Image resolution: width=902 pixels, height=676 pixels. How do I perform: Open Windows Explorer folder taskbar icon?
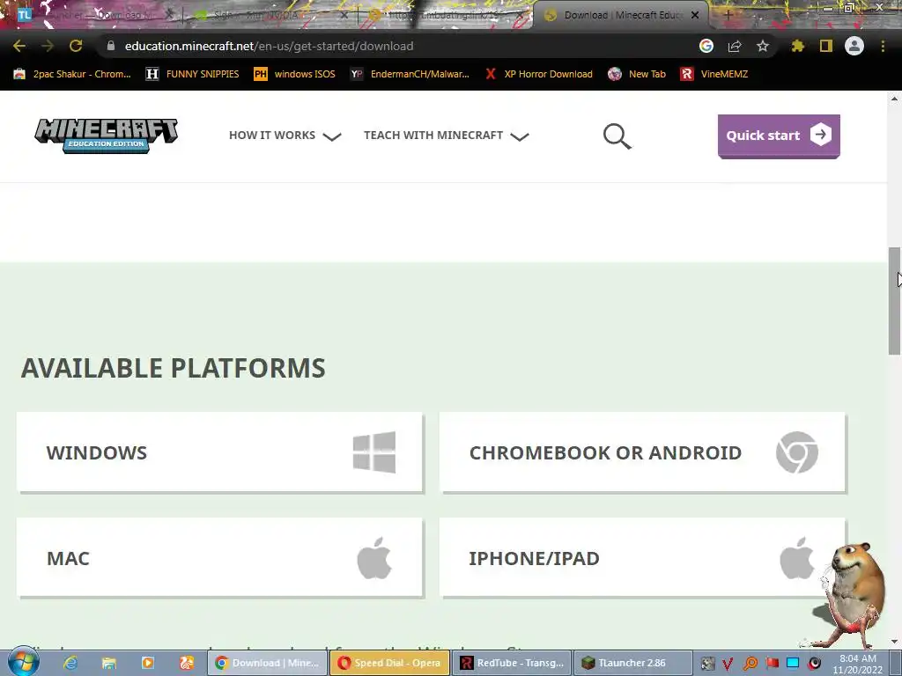click(x=108, y=663)
